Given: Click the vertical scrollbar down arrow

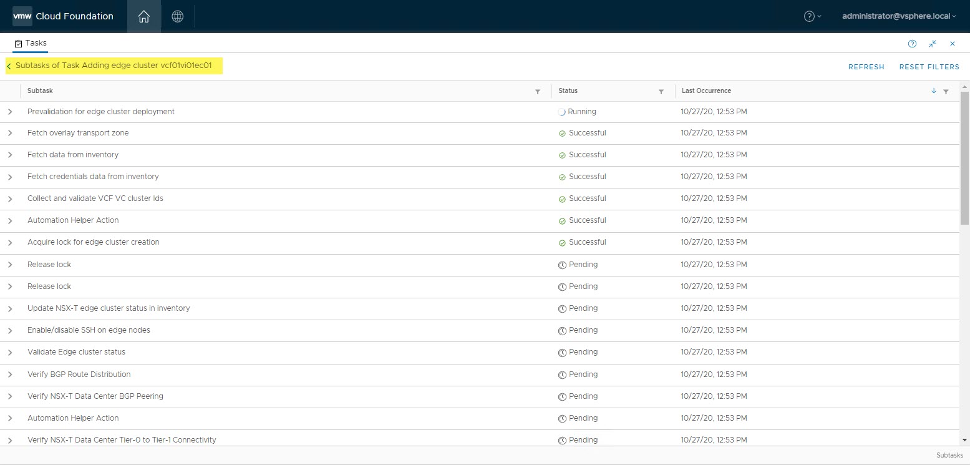Looking at the screenshot, I should coord(964,440).
